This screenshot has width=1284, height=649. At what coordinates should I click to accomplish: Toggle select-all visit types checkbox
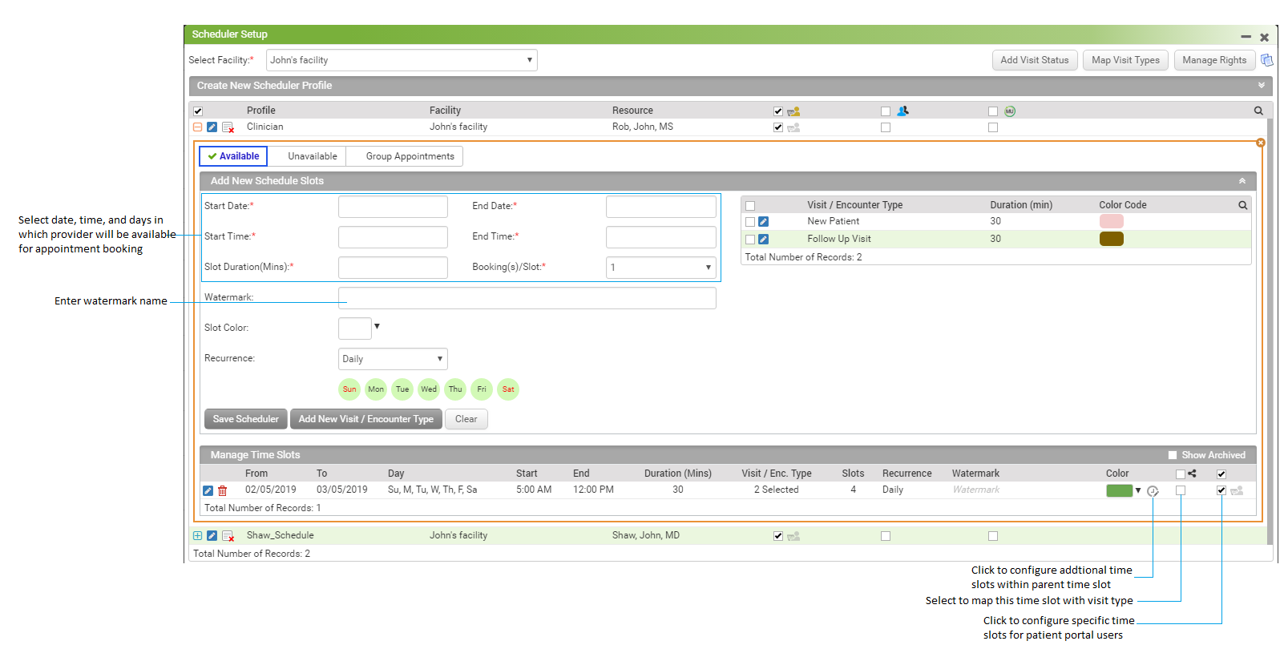tap(750, 206)
